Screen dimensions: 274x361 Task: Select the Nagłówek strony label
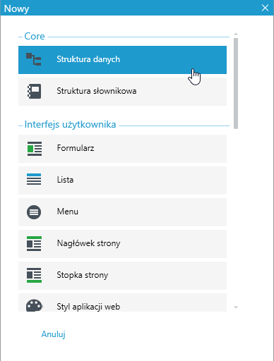88,243
